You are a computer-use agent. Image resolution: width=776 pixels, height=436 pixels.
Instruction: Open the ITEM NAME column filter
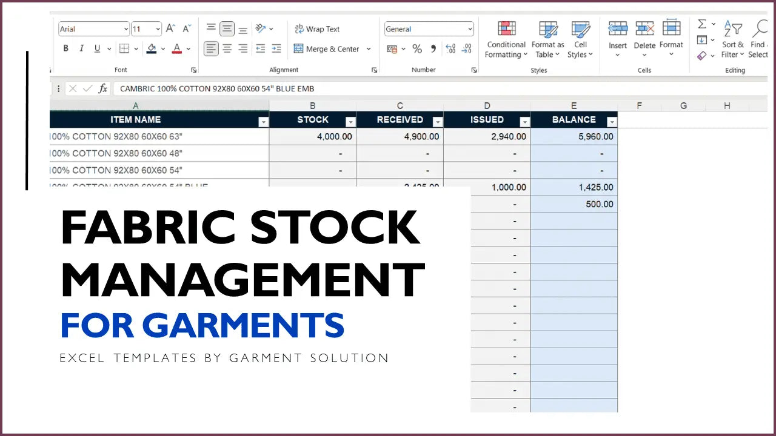pos(264,122)
